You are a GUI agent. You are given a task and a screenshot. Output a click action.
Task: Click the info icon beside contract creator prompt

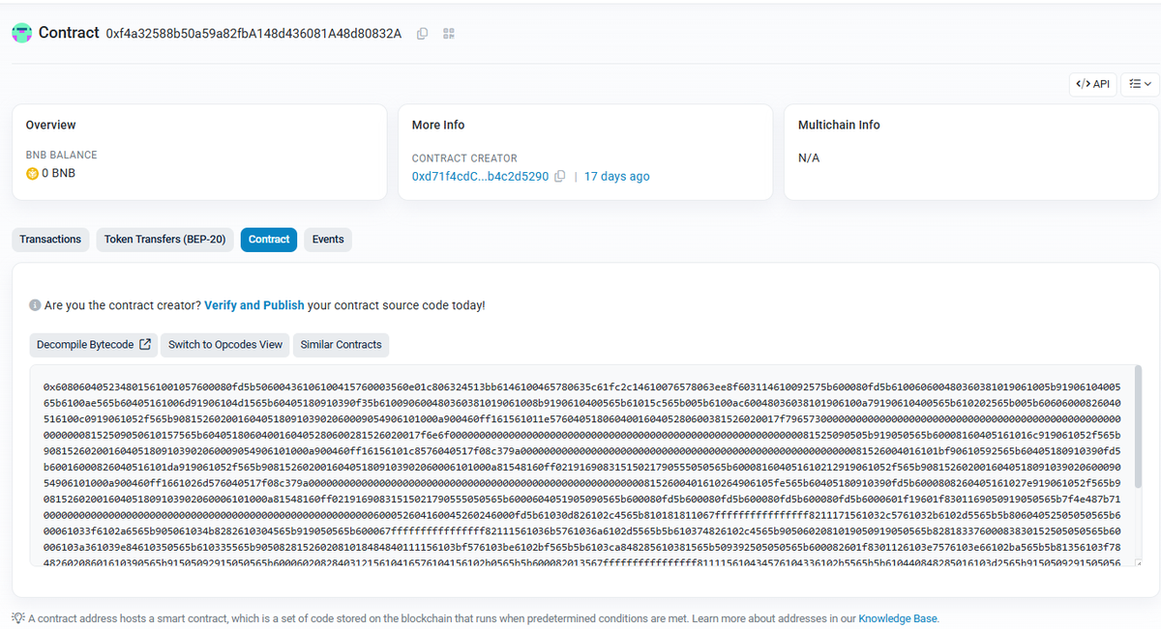click(x=35, y=305)
